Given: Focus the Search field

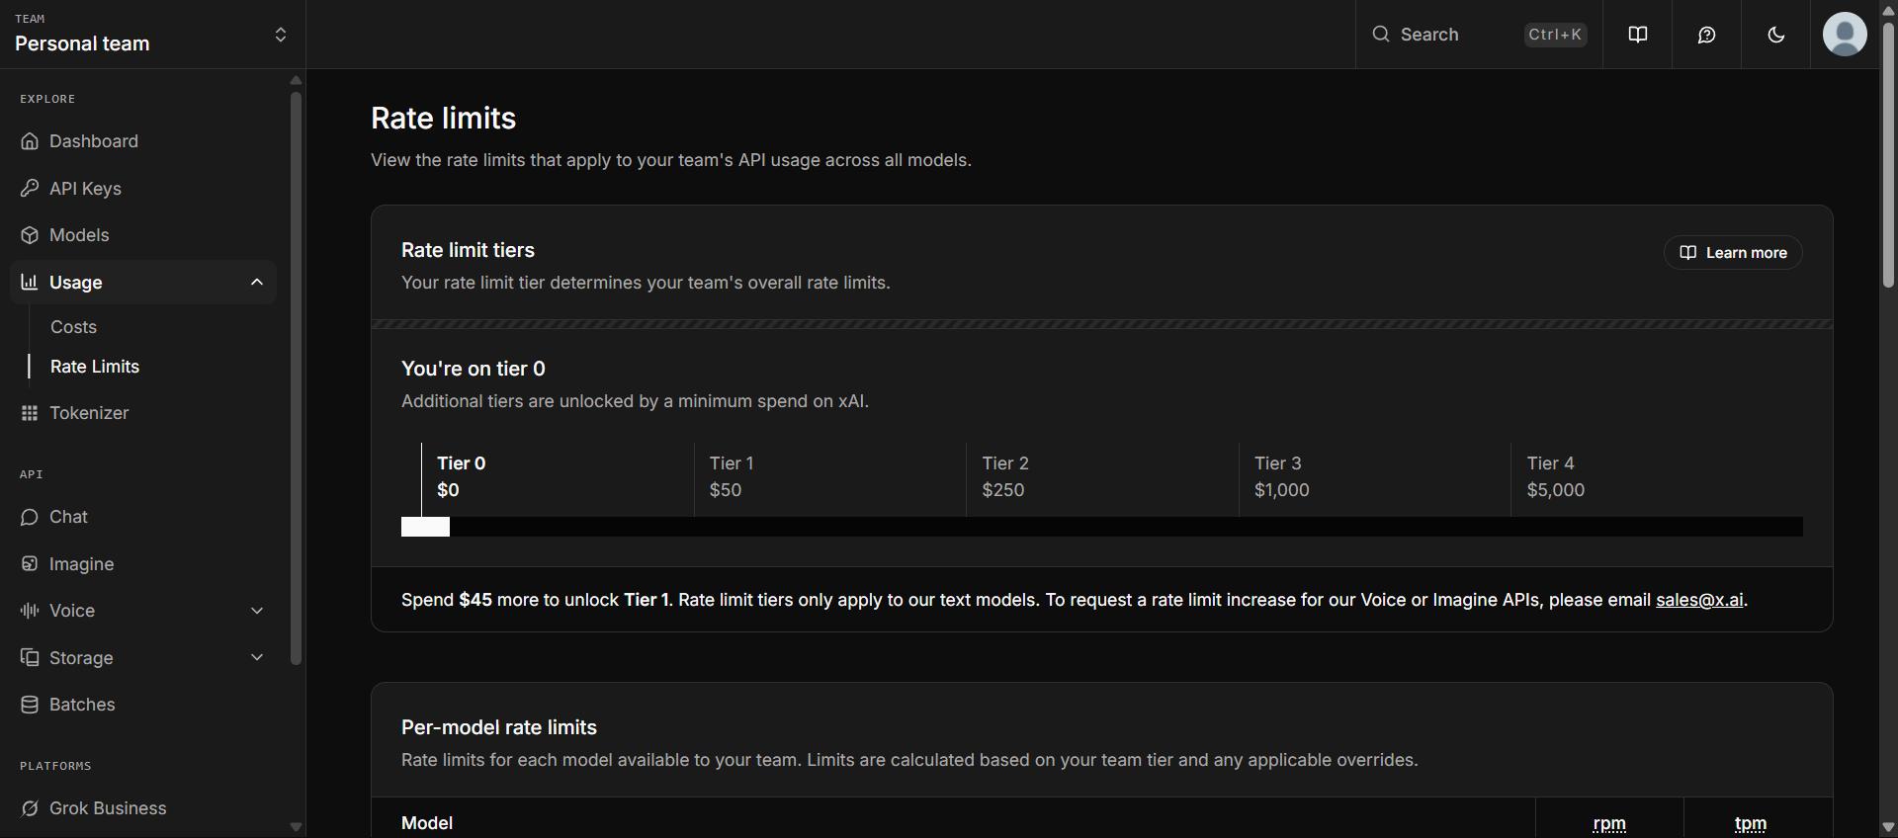Looking at the screenshot, I should [x=1479, y=35].
